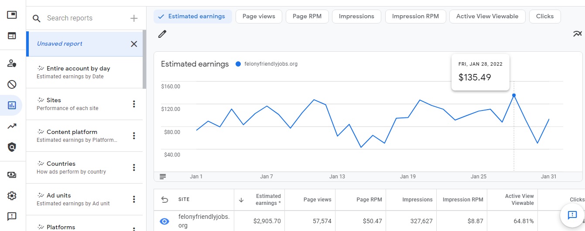
Task: Close the Unsaved report
Action: point(134,44)
